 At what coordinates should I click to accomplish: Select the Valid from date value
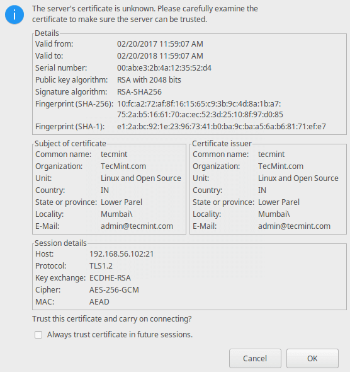coord(160,44)
